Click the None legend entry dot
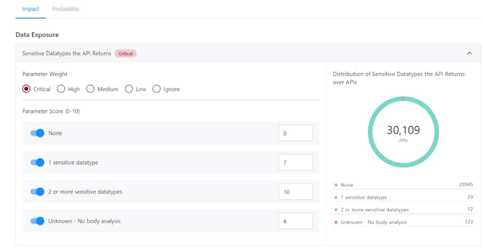 [x=336, y=185]
